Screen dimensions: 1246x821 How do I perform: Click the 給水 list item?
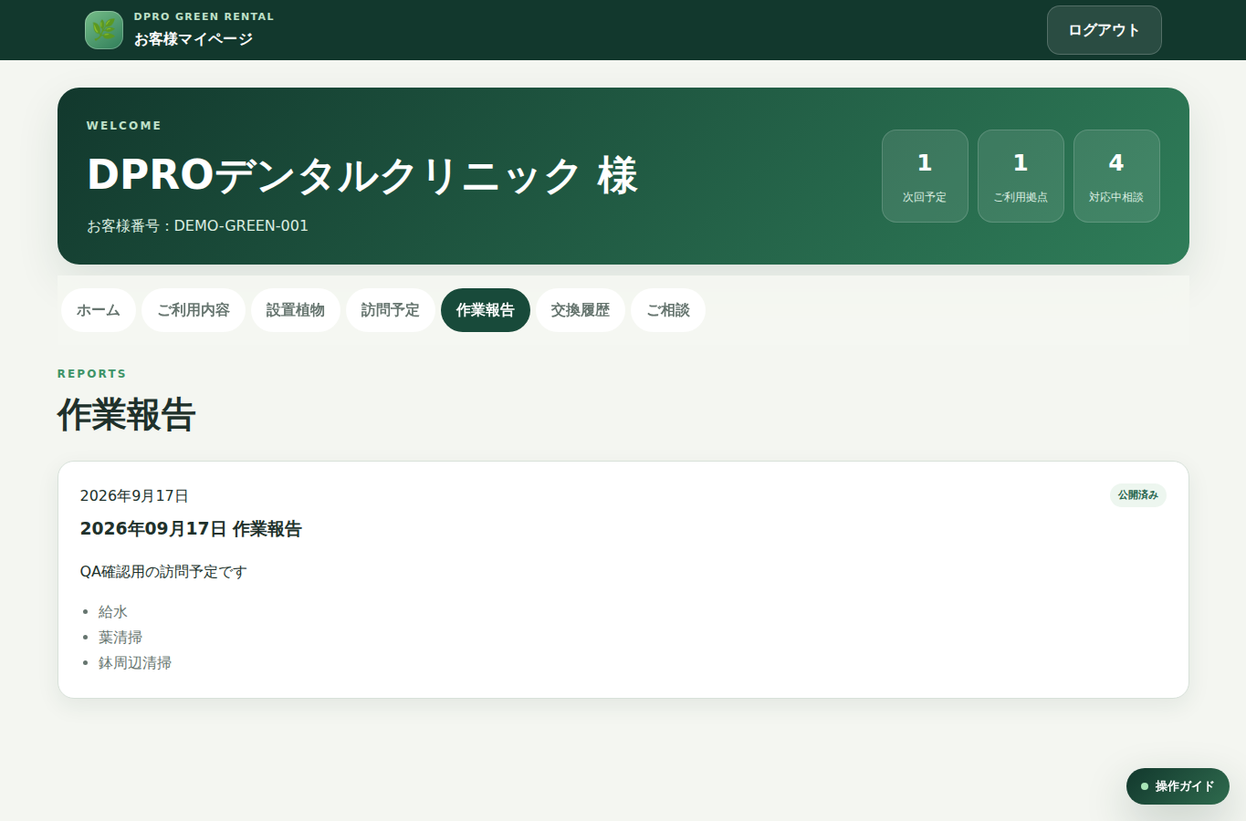click(113, 612)
